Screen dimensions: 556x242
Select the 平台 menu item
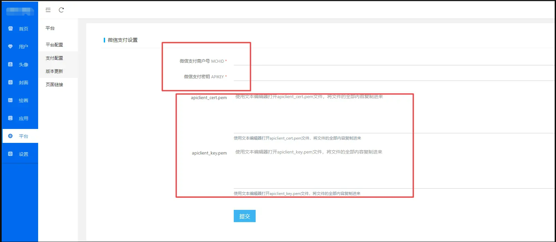coord(20,136)
